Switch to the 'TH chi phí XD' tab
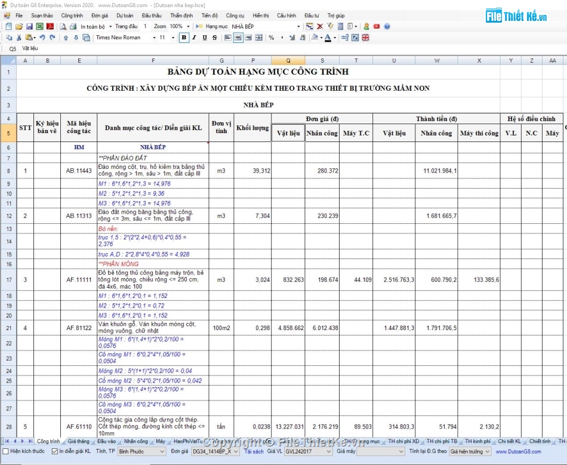Screen dimensions: 567x465 (403, 441)
